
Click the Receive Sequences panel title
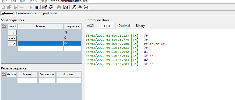14,68
